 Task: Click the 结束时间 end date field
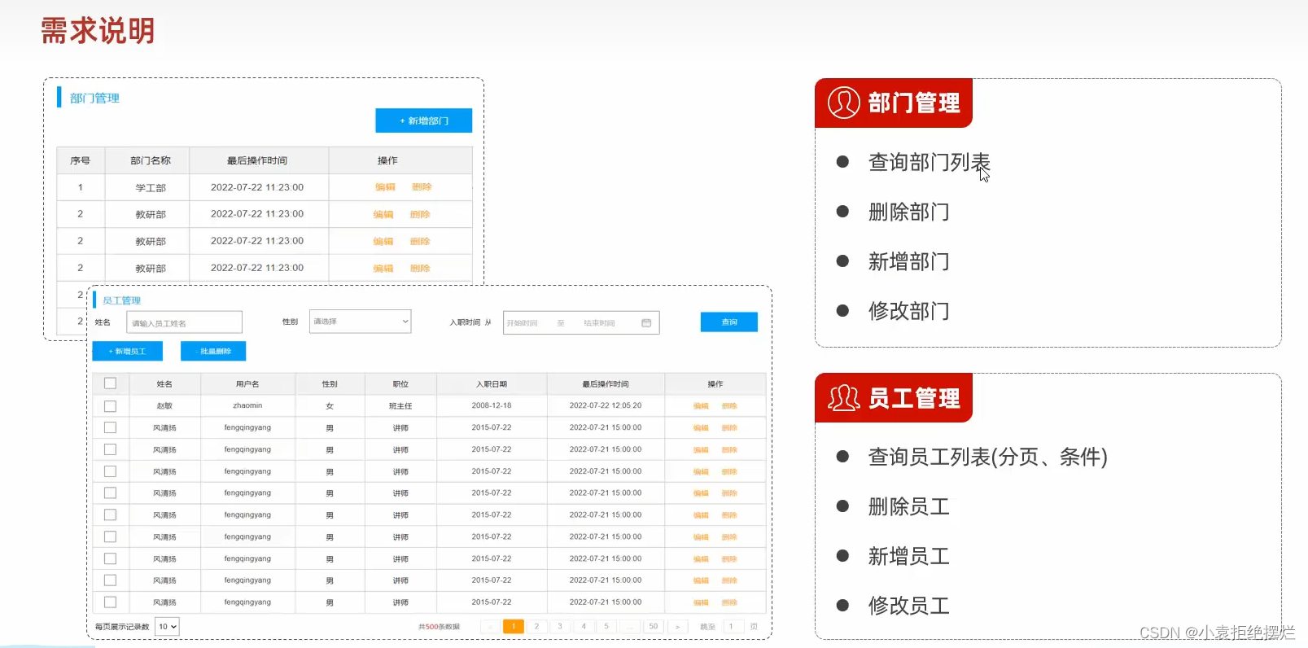[600, 323]
